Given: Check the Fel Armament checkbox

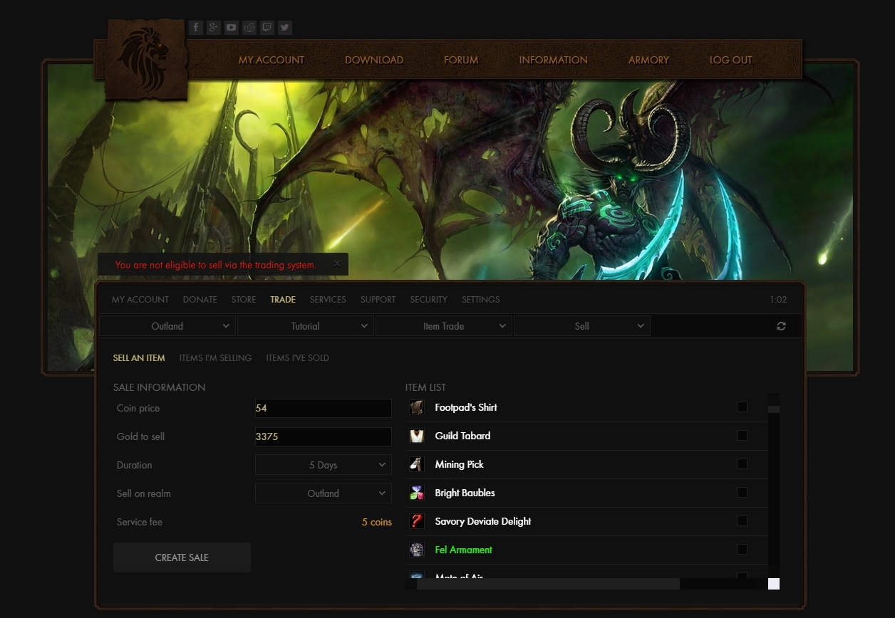Looking at the screenshot, I should (x=742, y=549).
